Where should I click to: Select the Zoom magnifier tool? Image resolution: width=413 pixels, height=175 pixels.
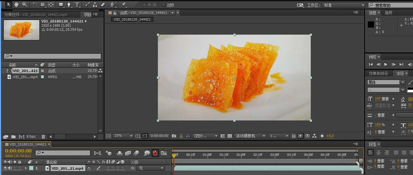(x=25, y=5)
